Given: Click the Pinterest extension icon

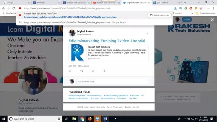Looking at the screenshot, I should (191, 8).
